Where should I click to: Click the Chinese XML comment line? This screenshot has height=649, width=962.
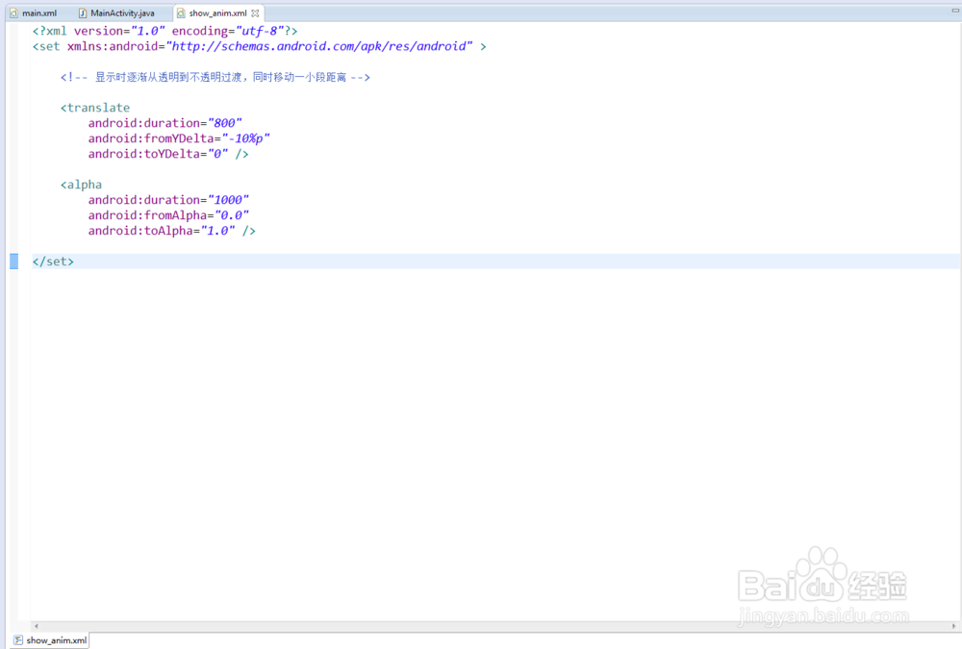point(215,77)
